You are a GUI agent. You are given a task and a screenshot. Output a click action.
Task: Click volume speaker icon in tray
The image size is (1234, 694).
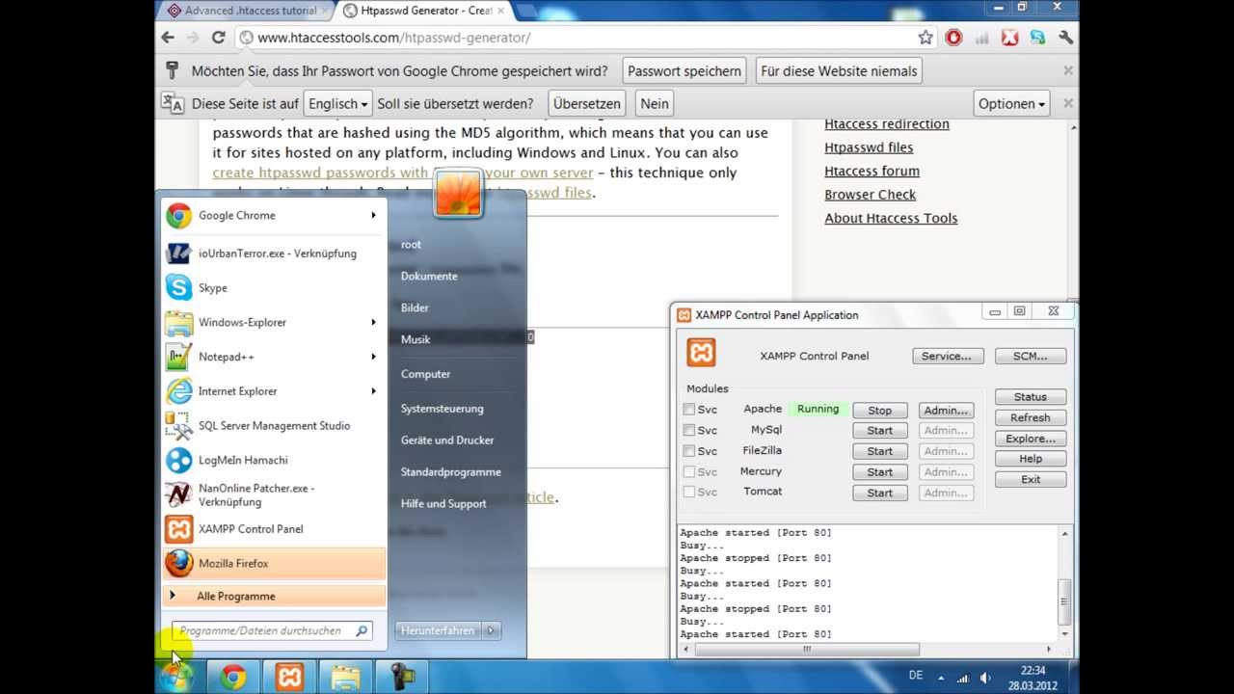tap(984, 678)
